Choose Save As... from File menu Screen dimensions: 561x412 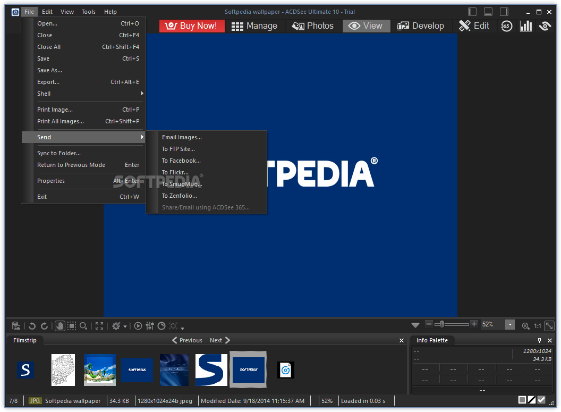[x=83, y=70]
